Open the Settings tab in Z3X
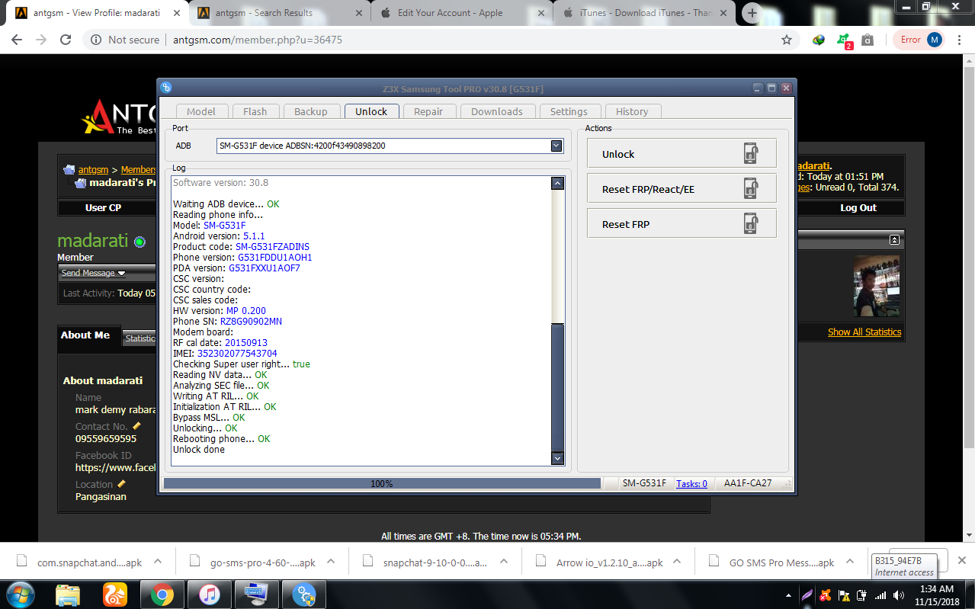This screenshot has height=609, width=975. click(569, 111)
